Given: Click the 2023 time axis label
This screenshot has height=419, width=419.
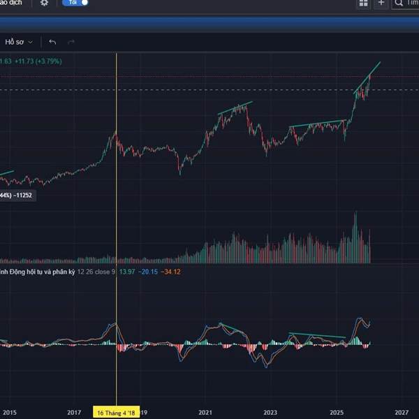Looking at the screenshot, I should click(x=270, y=413).
